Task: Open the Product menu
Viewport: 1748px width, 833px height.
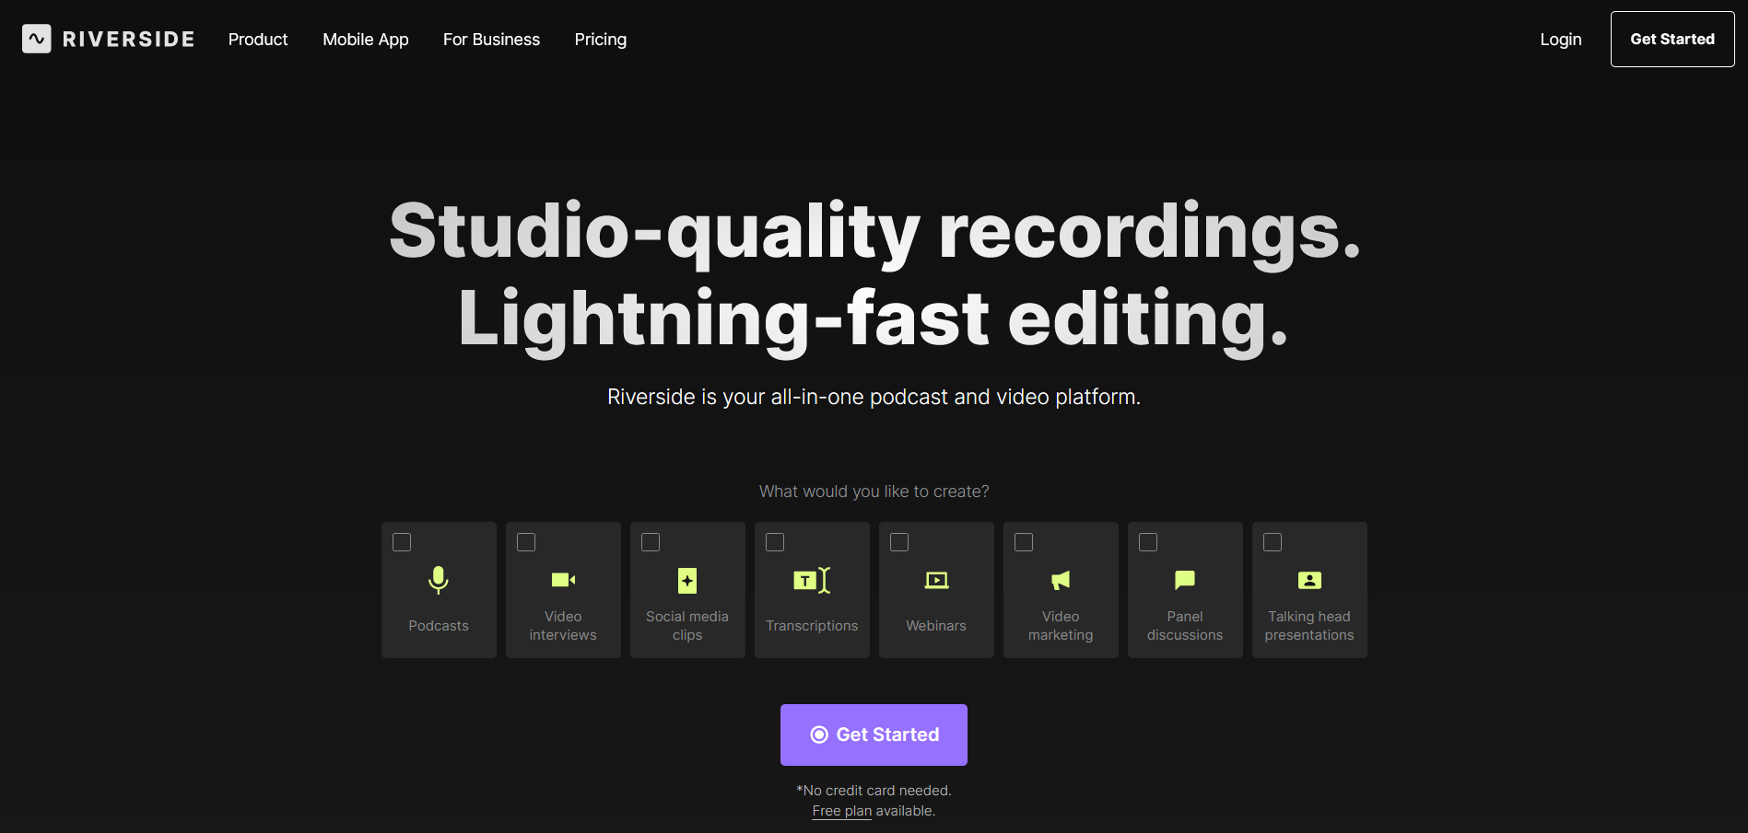Action: 258,40
